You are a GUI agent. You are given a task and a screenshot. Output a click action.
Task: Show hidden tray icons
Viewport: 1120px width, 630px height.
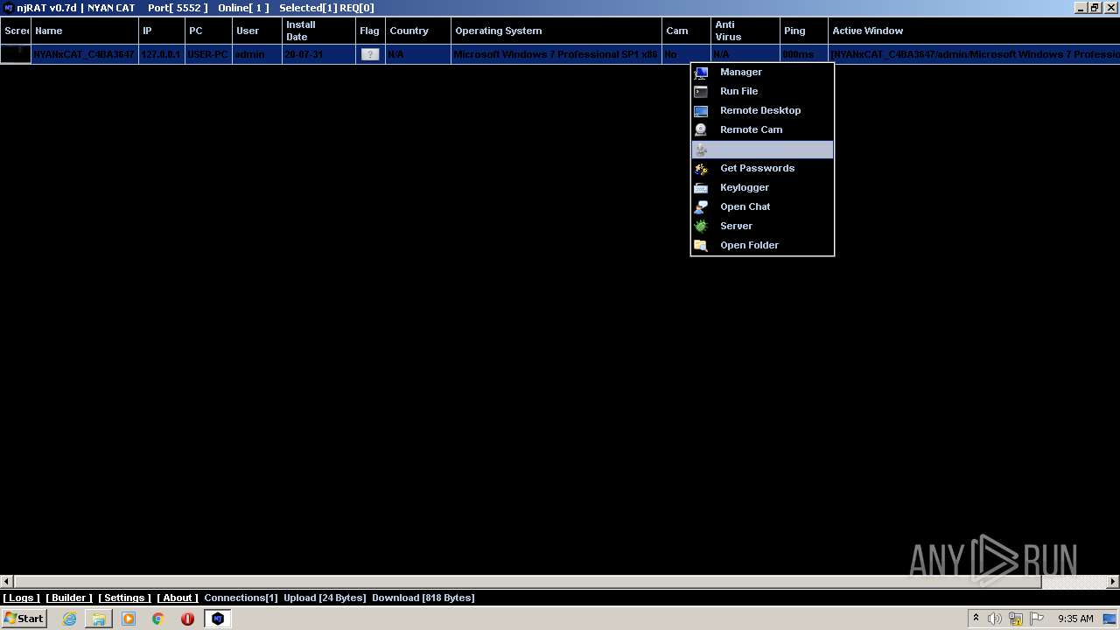coord(976,619)
